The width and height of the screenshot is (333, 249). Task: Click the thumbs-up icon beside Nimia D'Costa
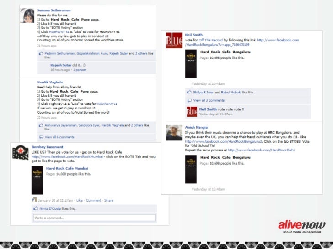tap(36, 208)
